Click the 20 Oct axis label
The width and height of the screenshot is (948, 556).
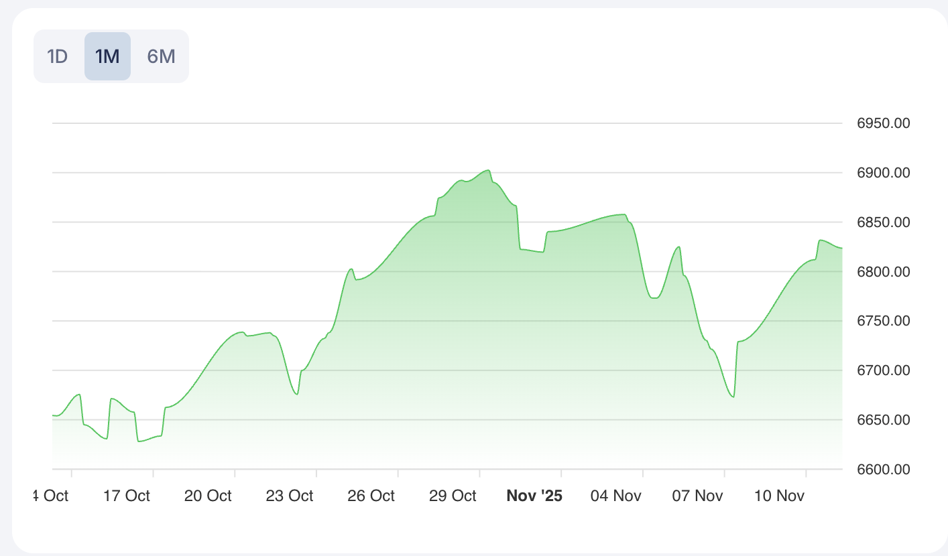click(208, 496)
